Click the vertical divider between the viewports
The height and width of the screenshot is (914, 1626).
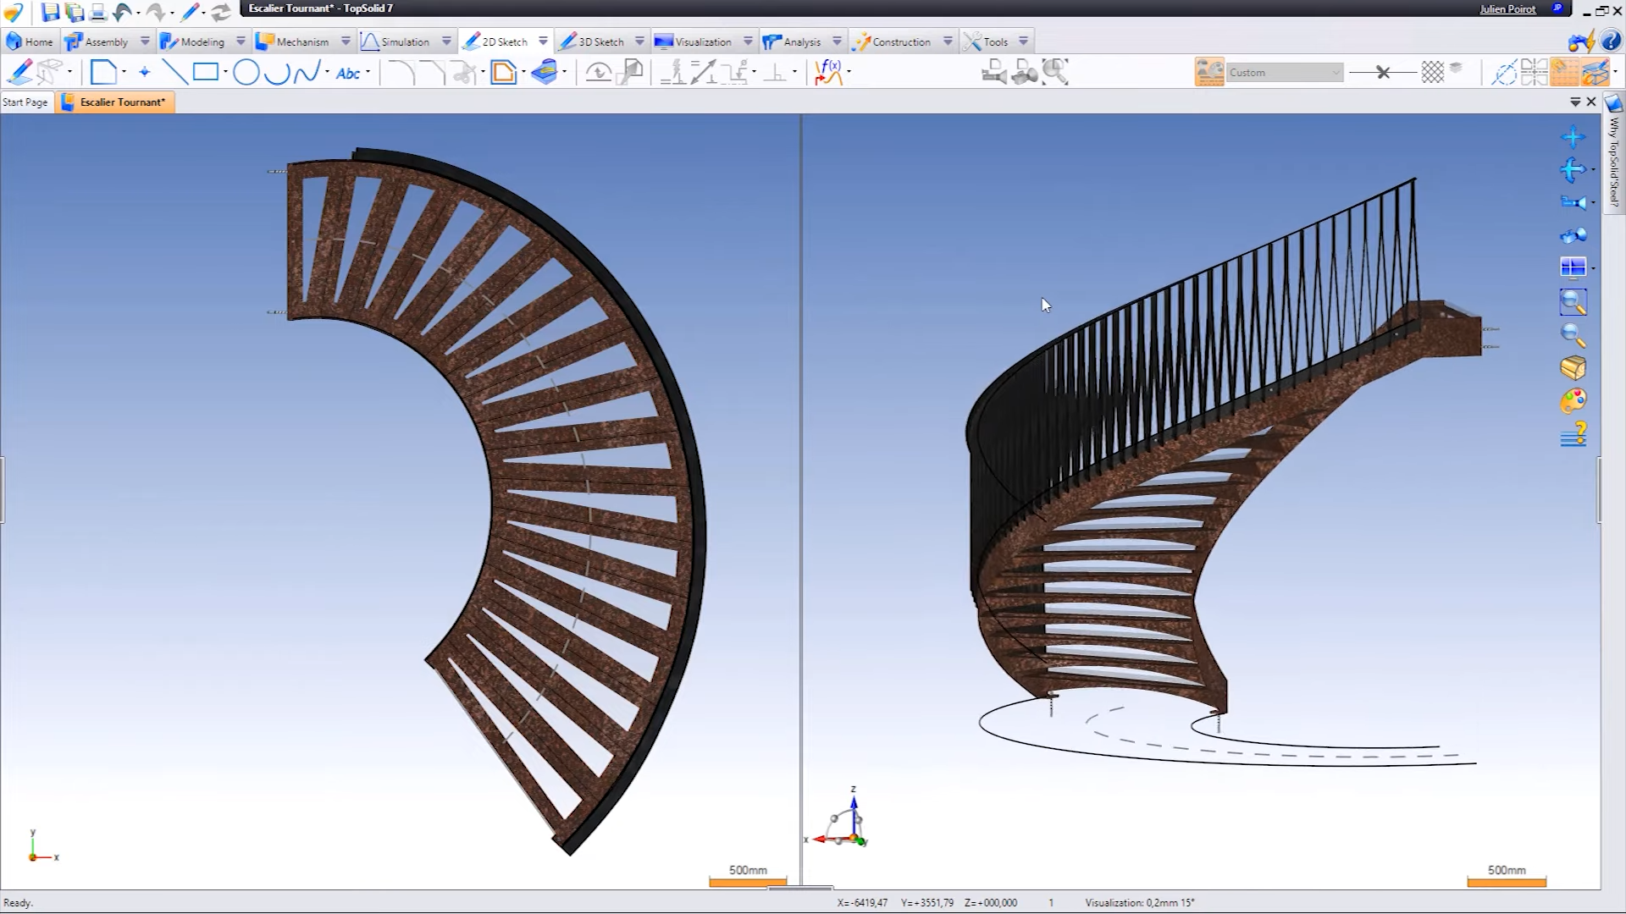click(800, 499)
